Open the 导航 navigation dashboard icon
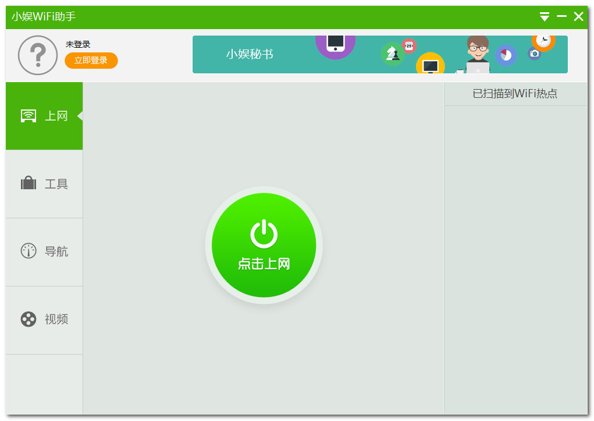Screen dimensions: 594x421 tap(28, 251)
